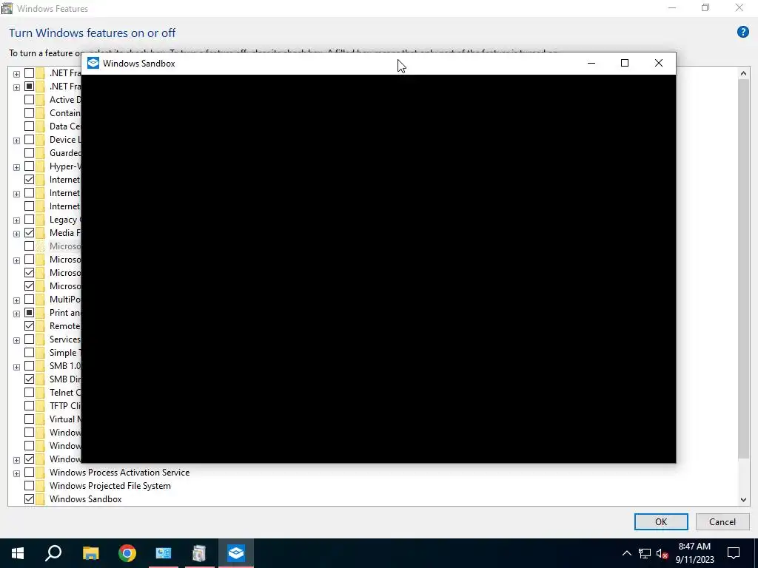Select Windows Process Activation Service label
Viewport: 758px width, 568px height.
coord(119,473)
